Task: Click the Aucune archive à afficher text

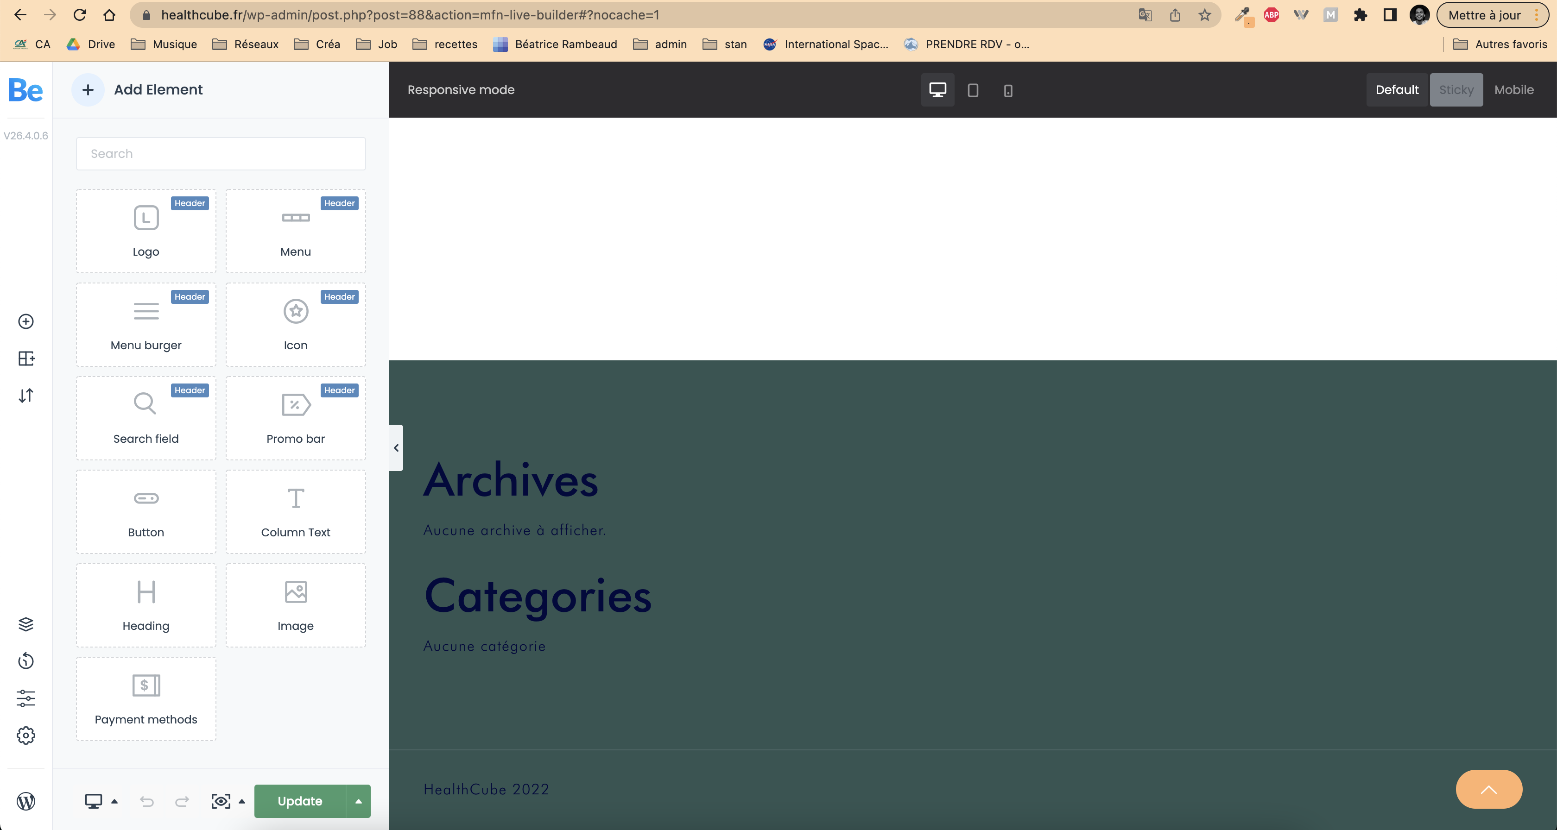Action: click(x=514, y=530)
